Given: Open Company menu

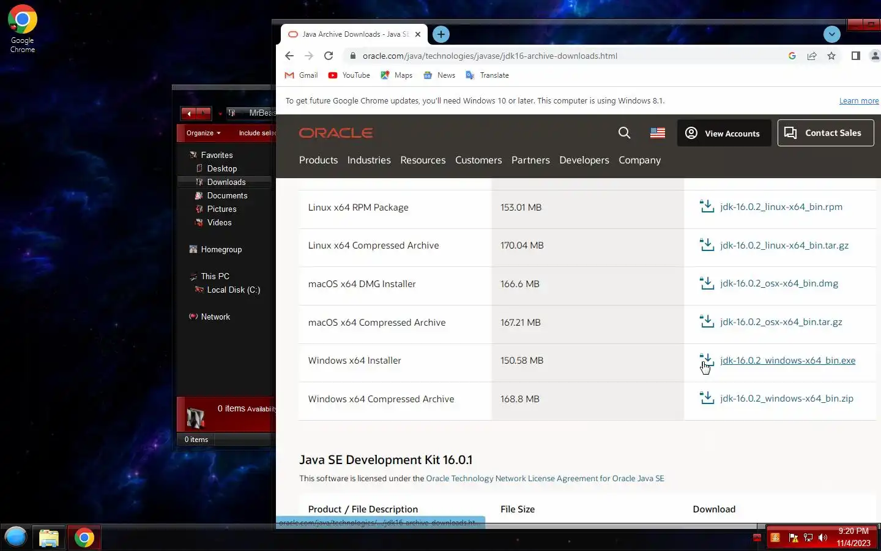Looking at the screenshot, I should pyautogui.click(x=639, y=160).
